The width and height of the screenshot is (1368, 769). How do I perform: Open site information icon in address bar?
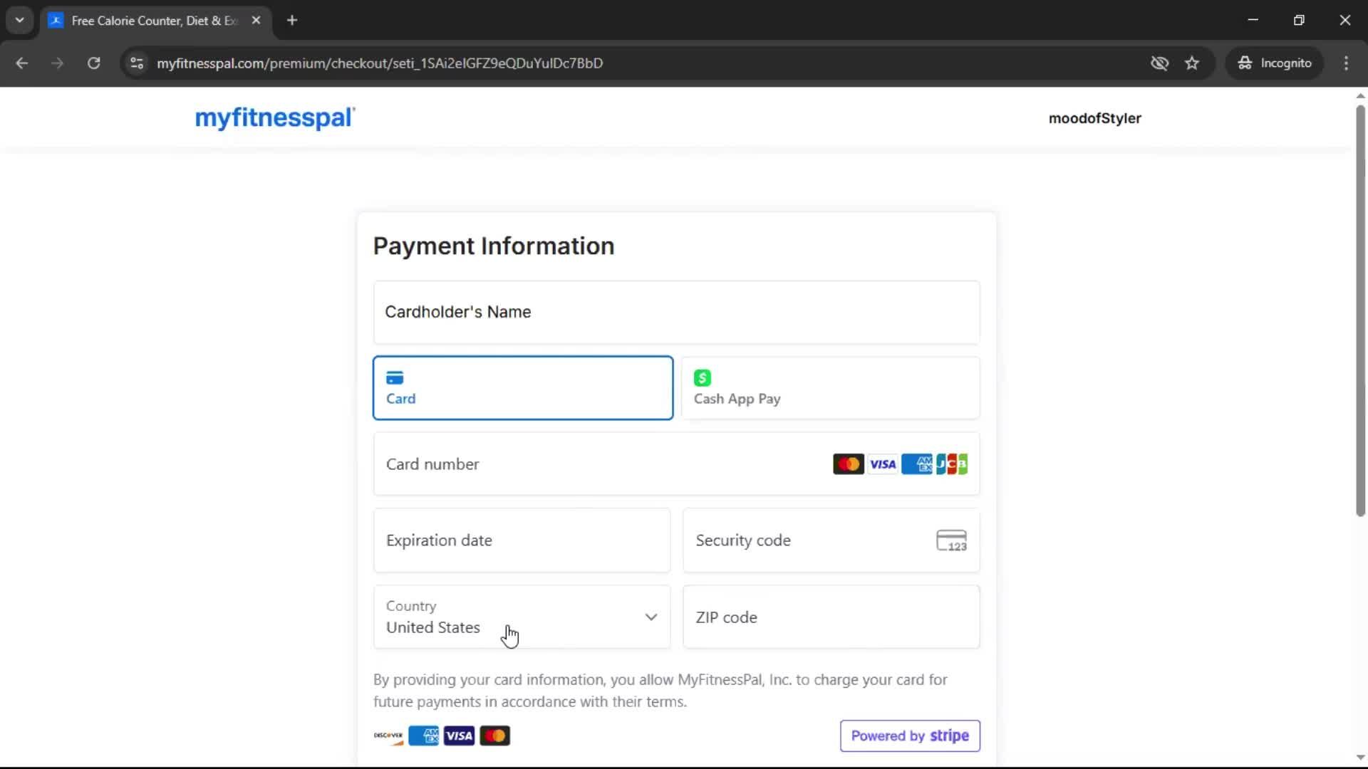click(x=137, y=63)
